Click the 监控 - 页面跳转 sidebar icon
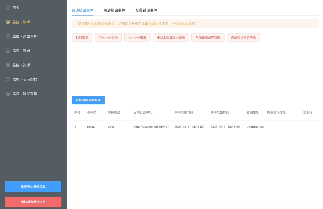Screen dimensions: 323x209 click(8, 79)
